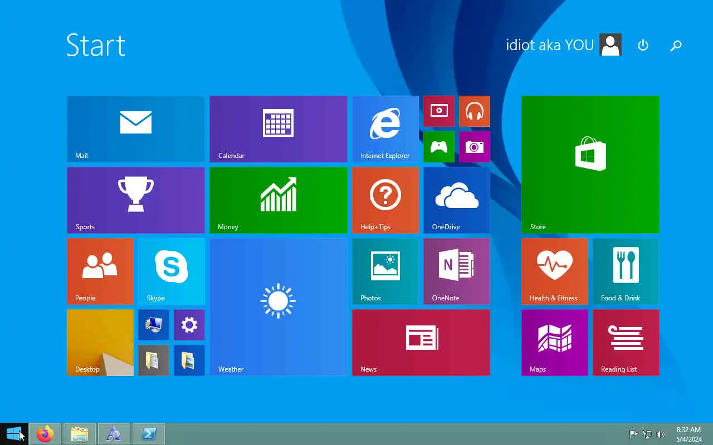The height and width of the screenshot is (445, 713).
Task: Open the Calendar tile
Action: coord(279,129)
